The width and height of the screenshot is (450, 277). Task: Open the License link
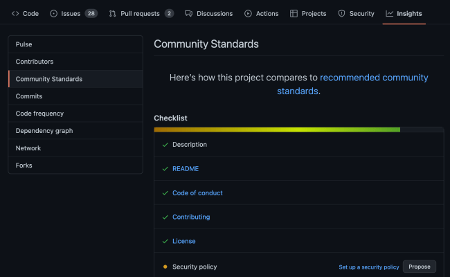tap(184, 241)
